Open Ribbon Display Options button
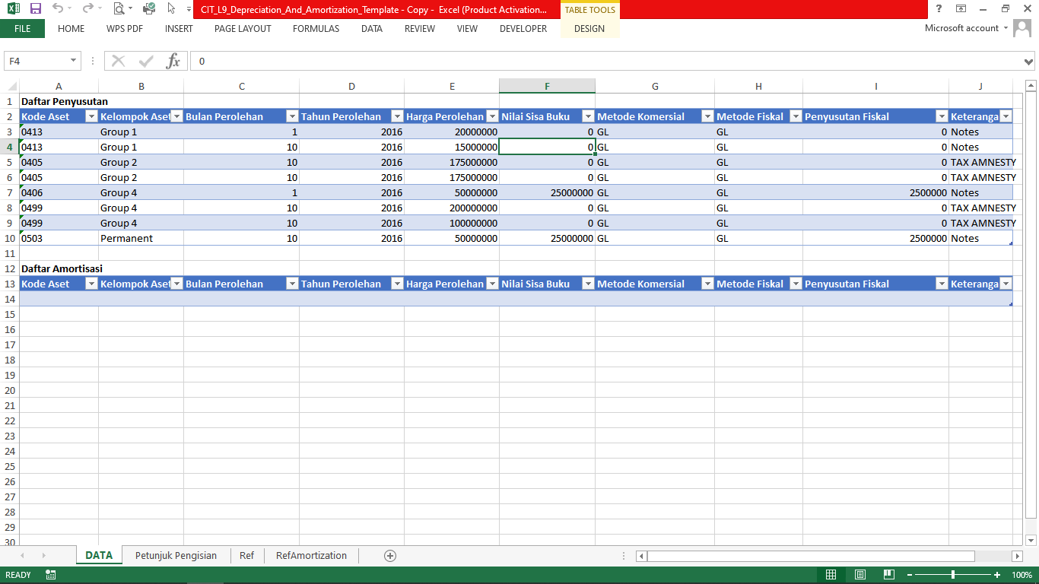 point(961,9)
